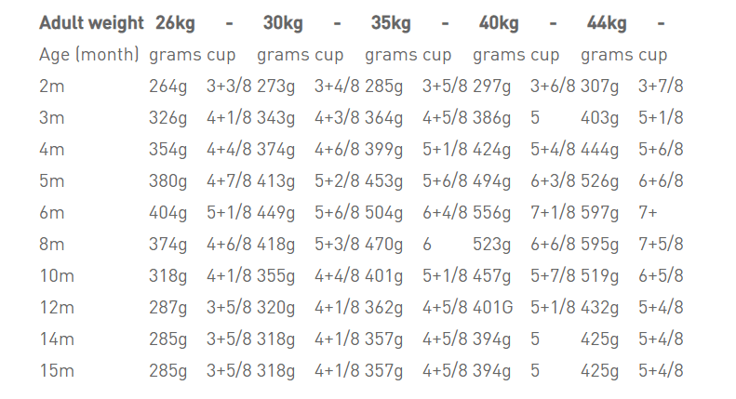Click the 444g value in 4m row
The image size is (736, 399).
(599, 150)
